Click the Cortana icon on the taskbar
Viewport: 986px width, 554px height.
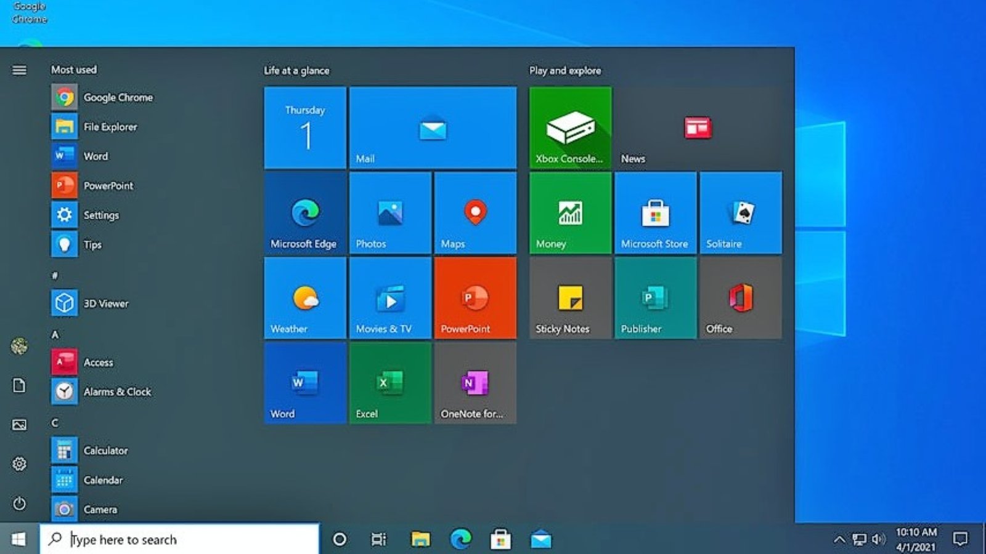[x=339, y=539]
